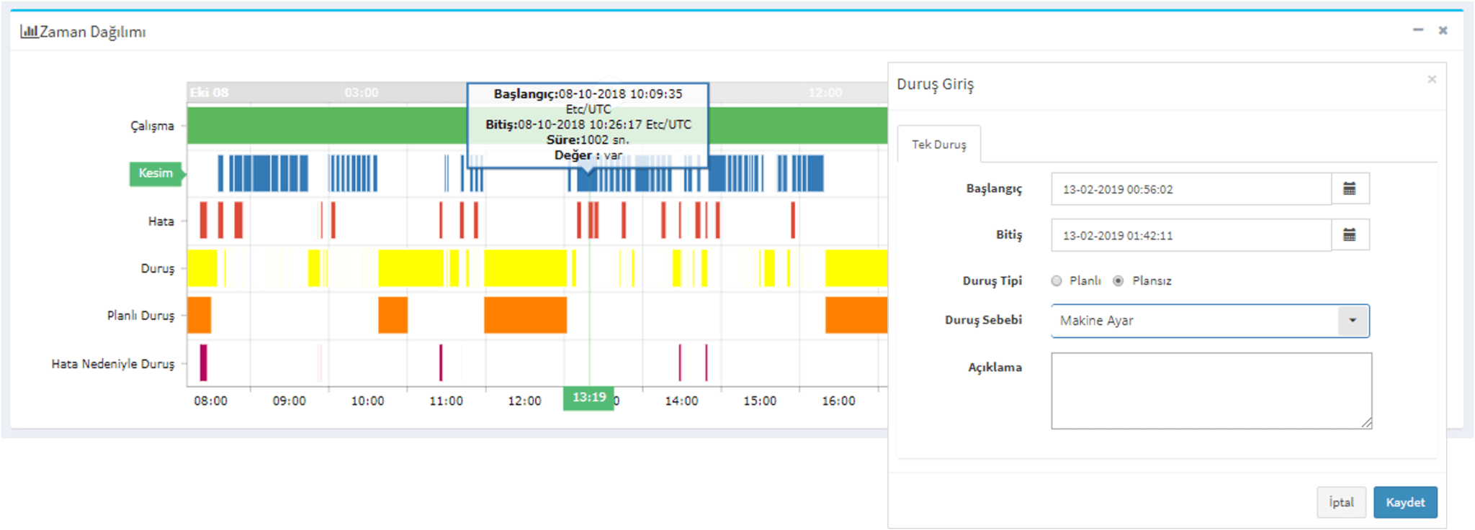Click the 10:00 axis label

tap(367, 401)
